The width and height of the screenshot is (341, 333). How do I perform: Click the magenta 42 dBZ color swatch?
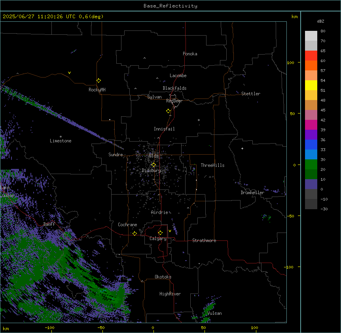point(311,125)
